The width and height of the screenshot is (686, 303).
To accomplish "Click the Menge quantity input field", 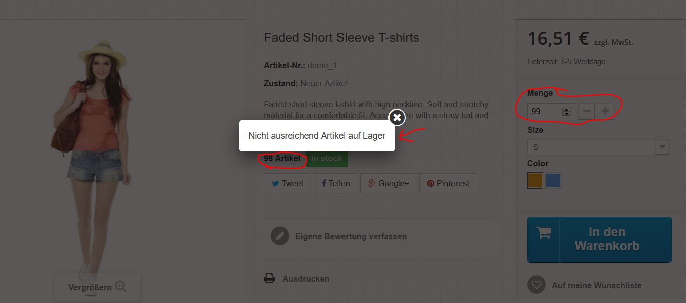I will pyautogui.click(x=544, y=111).
